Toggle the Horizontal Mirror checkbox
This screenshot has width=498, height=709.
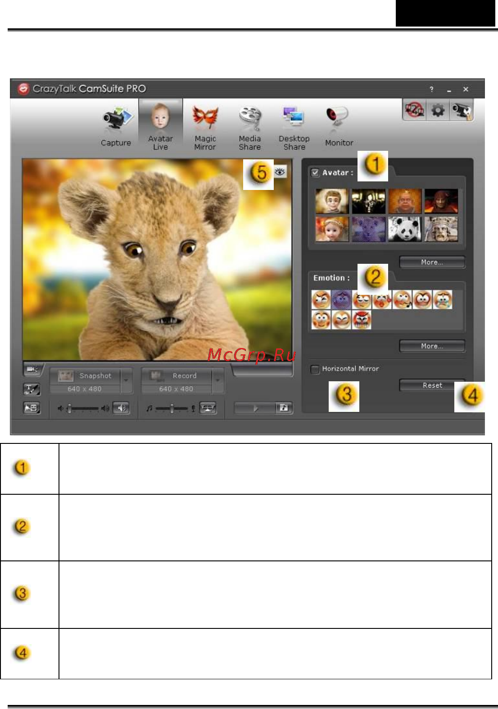(315, 369)
